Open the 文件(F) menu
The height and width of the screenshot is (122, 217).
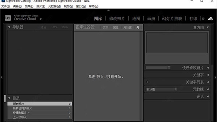pos(5,6)
